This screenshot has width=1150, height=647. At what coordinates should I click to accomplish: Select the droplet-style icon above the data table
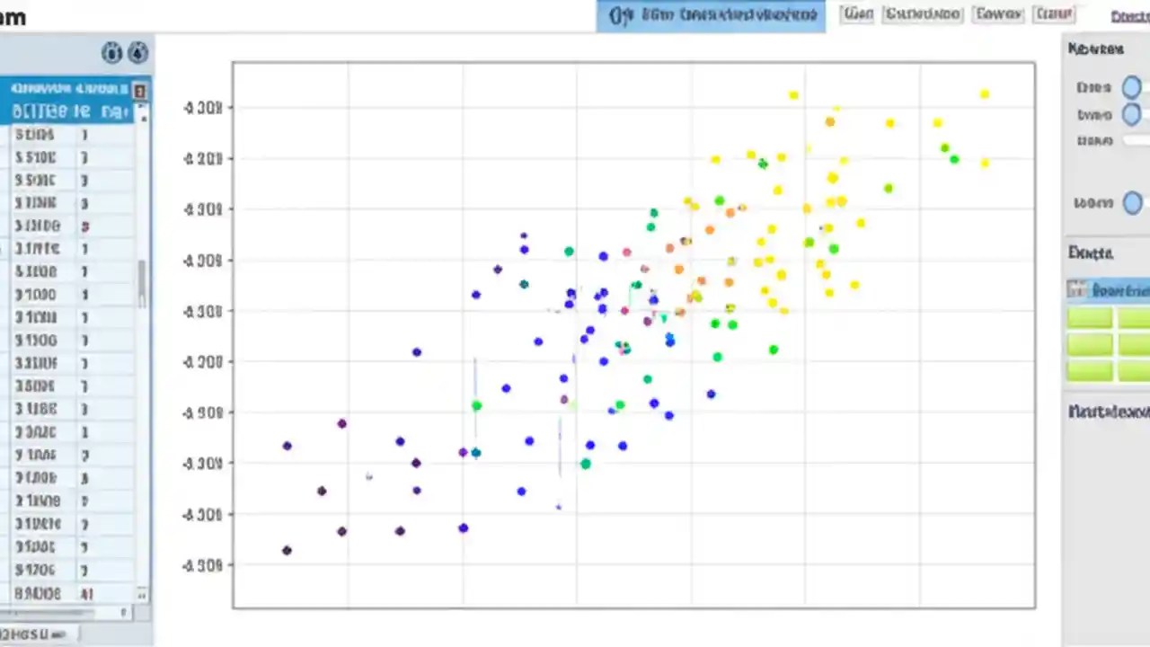tap(137, 53)
